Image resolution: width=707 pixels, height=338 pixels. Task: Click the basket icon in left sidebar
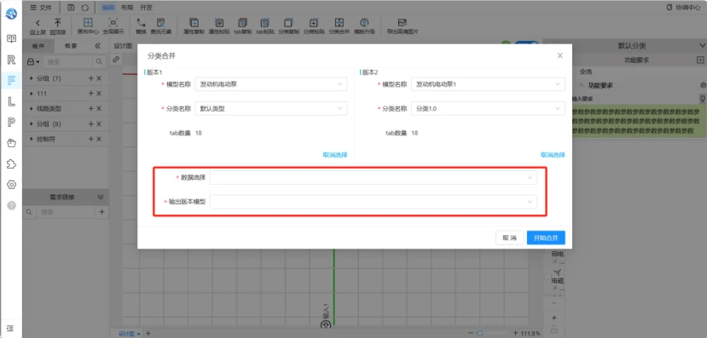tap(12, 143)
